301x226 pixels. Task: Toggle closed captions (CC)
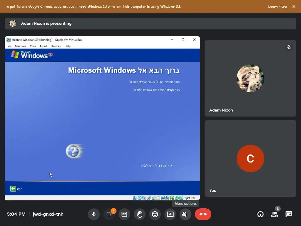click(124, 214)
